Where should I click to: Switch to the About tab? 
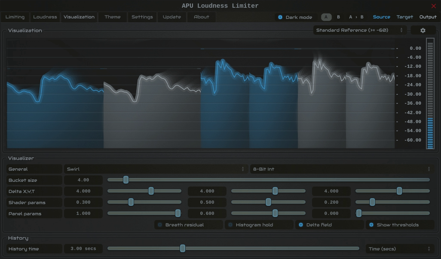(202, 17)
